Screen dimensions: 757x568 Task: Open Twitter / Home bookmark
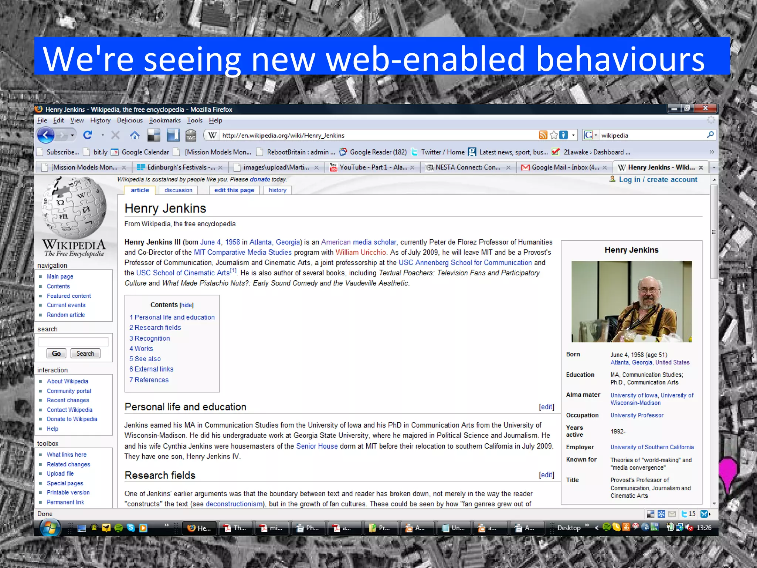[x=438, y=152]
